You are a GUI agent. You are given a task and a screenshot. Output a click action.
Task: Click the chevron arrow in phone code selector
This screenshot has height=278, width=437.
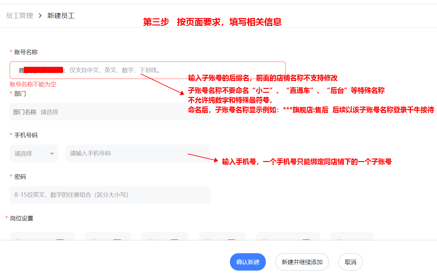click(52, 153)
